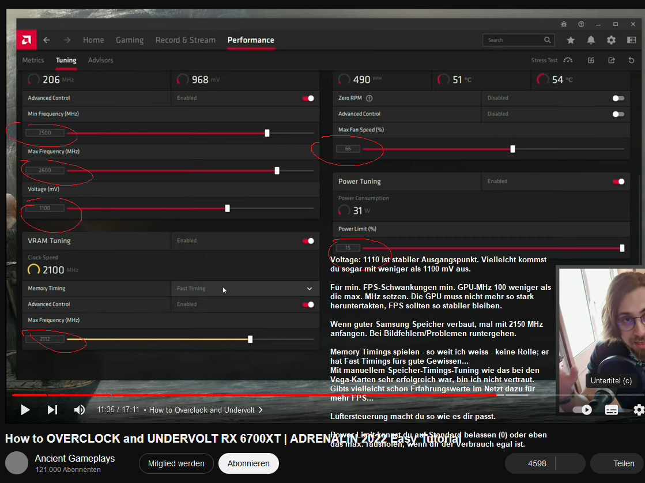
Task: Click the Max Fan Speed slider handle
Action: (512, 149)
